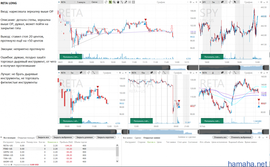Toggle link indicator of 1-minute RETA chart
270x167 pixels.
pyautogui.click(x=59, y=2)
